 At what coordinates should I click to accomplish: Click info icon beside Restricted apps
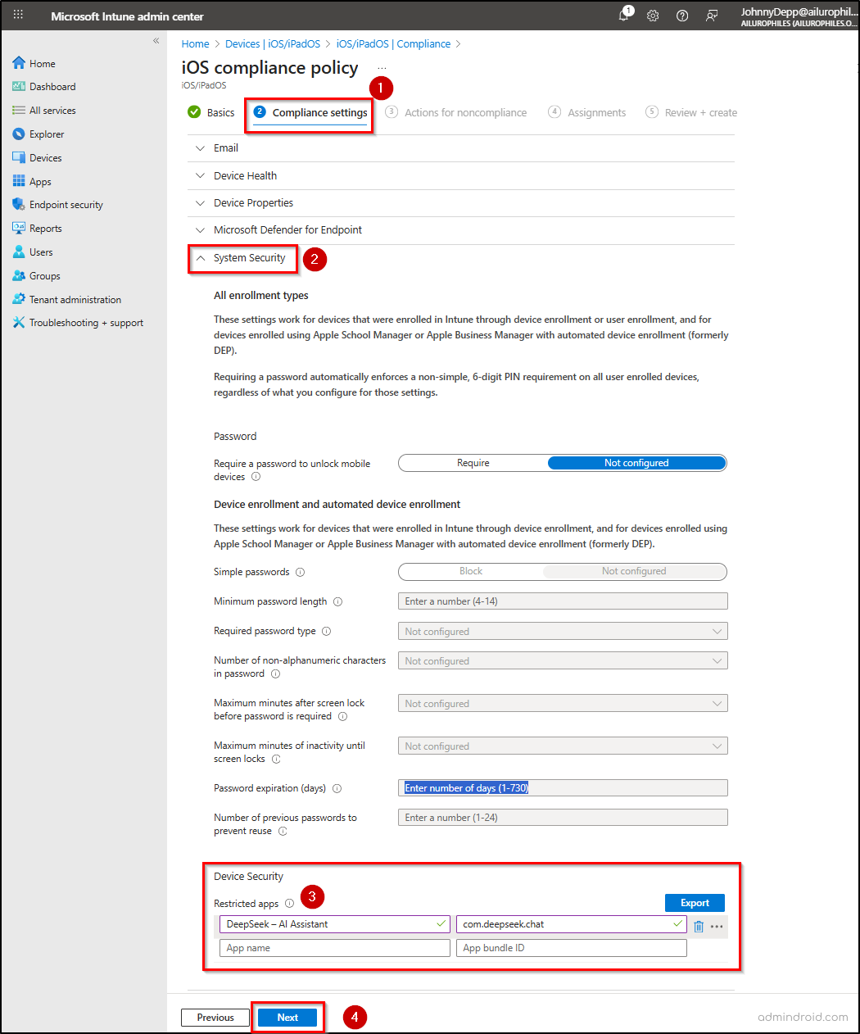pyautogui.click(x=289, y=904)
